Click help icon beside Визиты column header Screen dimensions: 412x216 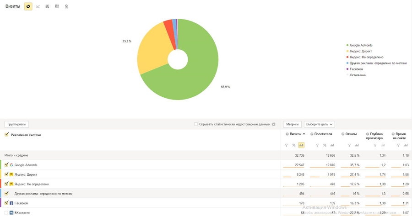click(x=287, y=134)
